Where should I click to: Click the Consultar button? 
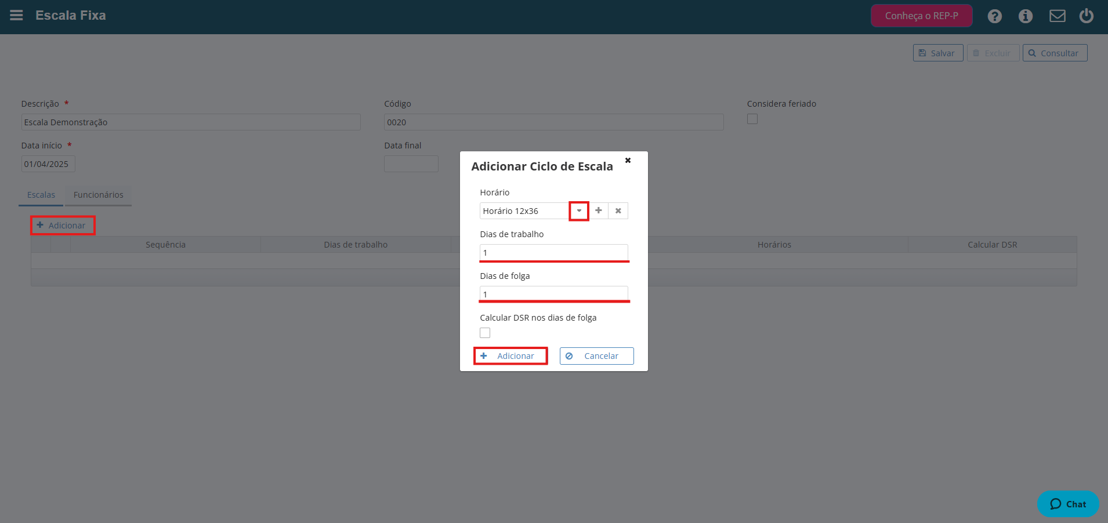click(1055, 53)
